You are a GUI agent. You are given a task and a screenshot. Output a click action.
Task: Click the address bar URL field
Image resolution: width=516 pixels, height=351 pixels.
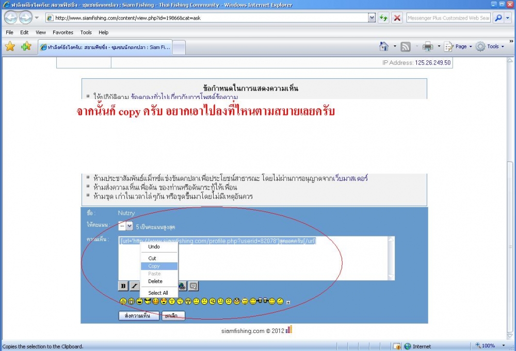(x=207, y=18)
